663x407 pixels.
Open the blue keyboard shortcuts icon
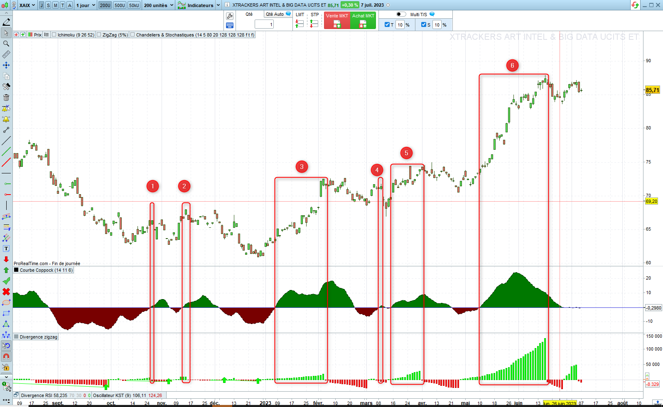230,25
